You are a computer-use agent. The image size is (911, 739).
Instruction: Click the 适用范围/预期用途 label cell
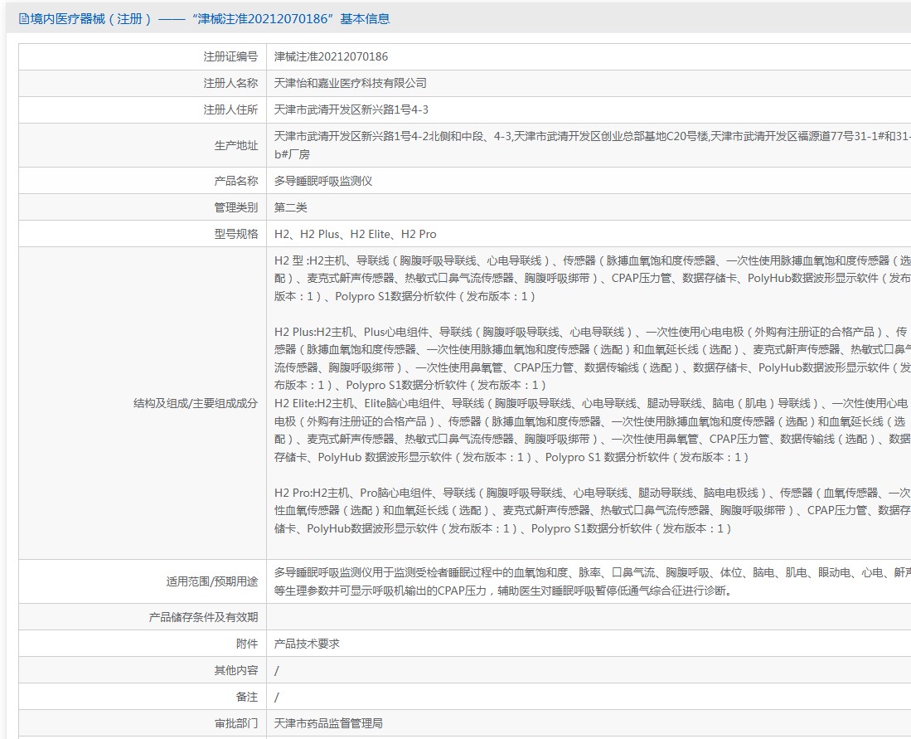click(211, 582)
